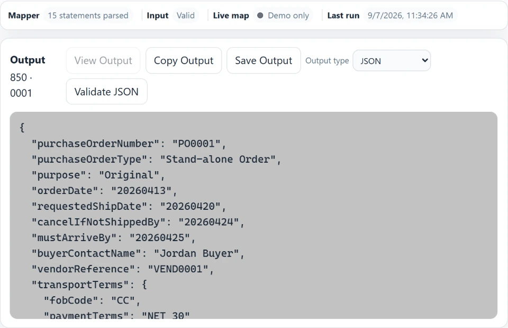508x328 pixels.
Task: Click the fobCode "CC" line
Action: pyautogui.click(x=92, y=300)
